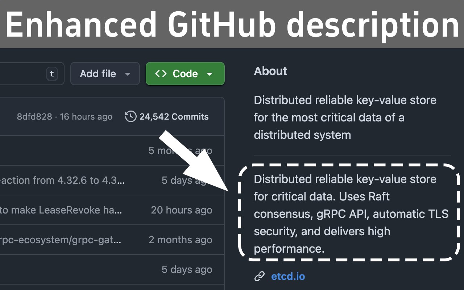
Task: Click the 't' shortcut key hint
Action: [52, 74]
